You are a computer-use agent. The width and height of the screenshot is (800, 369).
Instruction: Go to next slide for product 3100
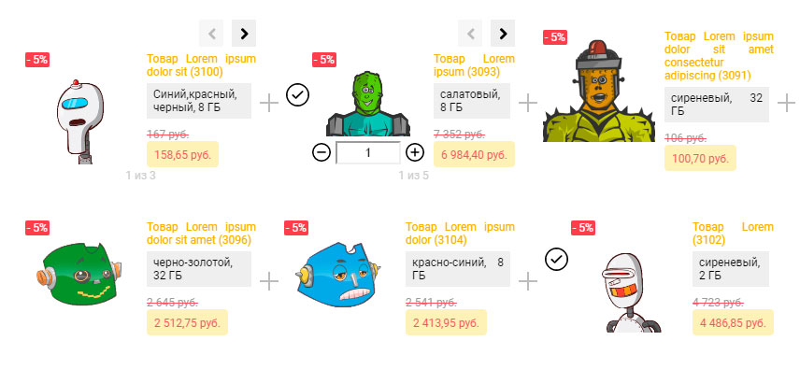click(244, 33)
